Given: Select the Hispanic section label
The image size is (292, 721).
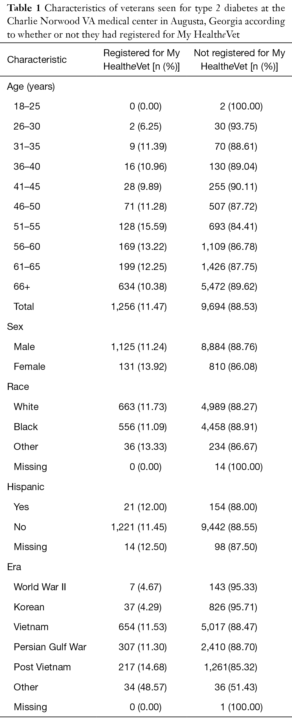Looking at the screenshot, I should (x=26, y=487).
